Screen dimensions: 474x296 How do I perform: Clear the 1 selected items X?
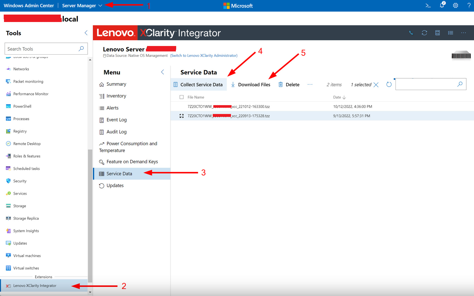click(x=376, y=85)
